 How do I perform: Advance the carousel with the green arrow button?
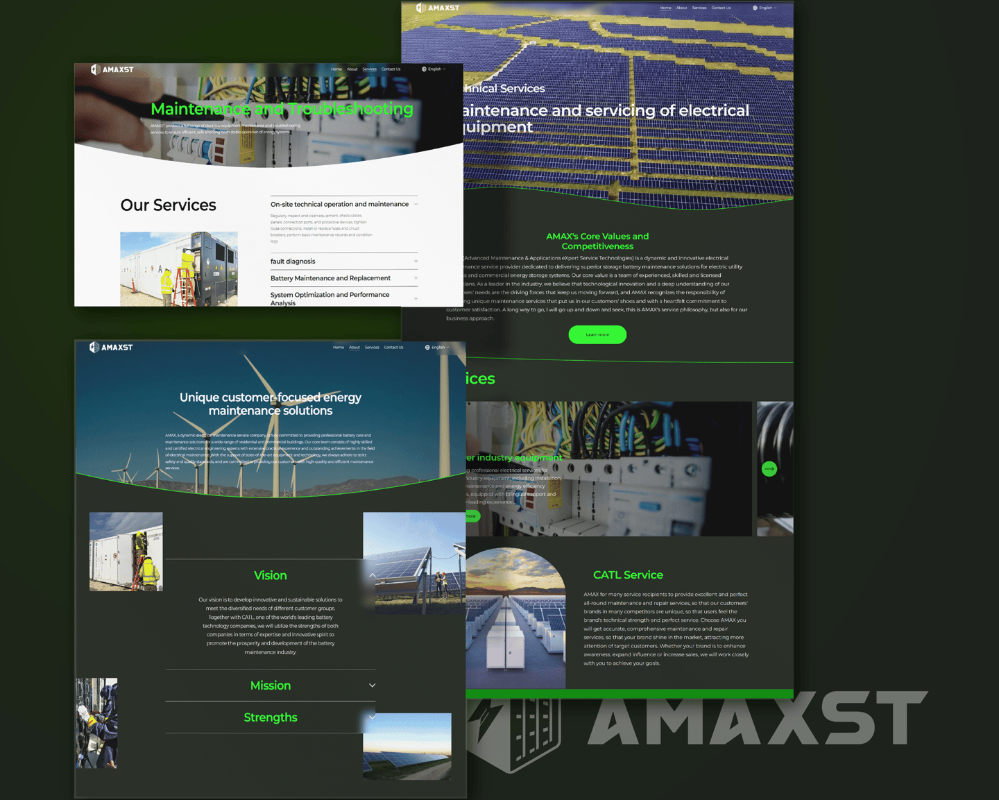769,469
